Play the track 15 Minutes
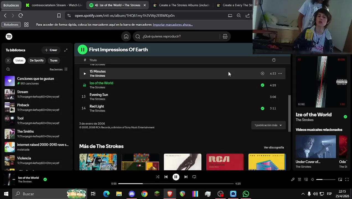 click(85, 74)
